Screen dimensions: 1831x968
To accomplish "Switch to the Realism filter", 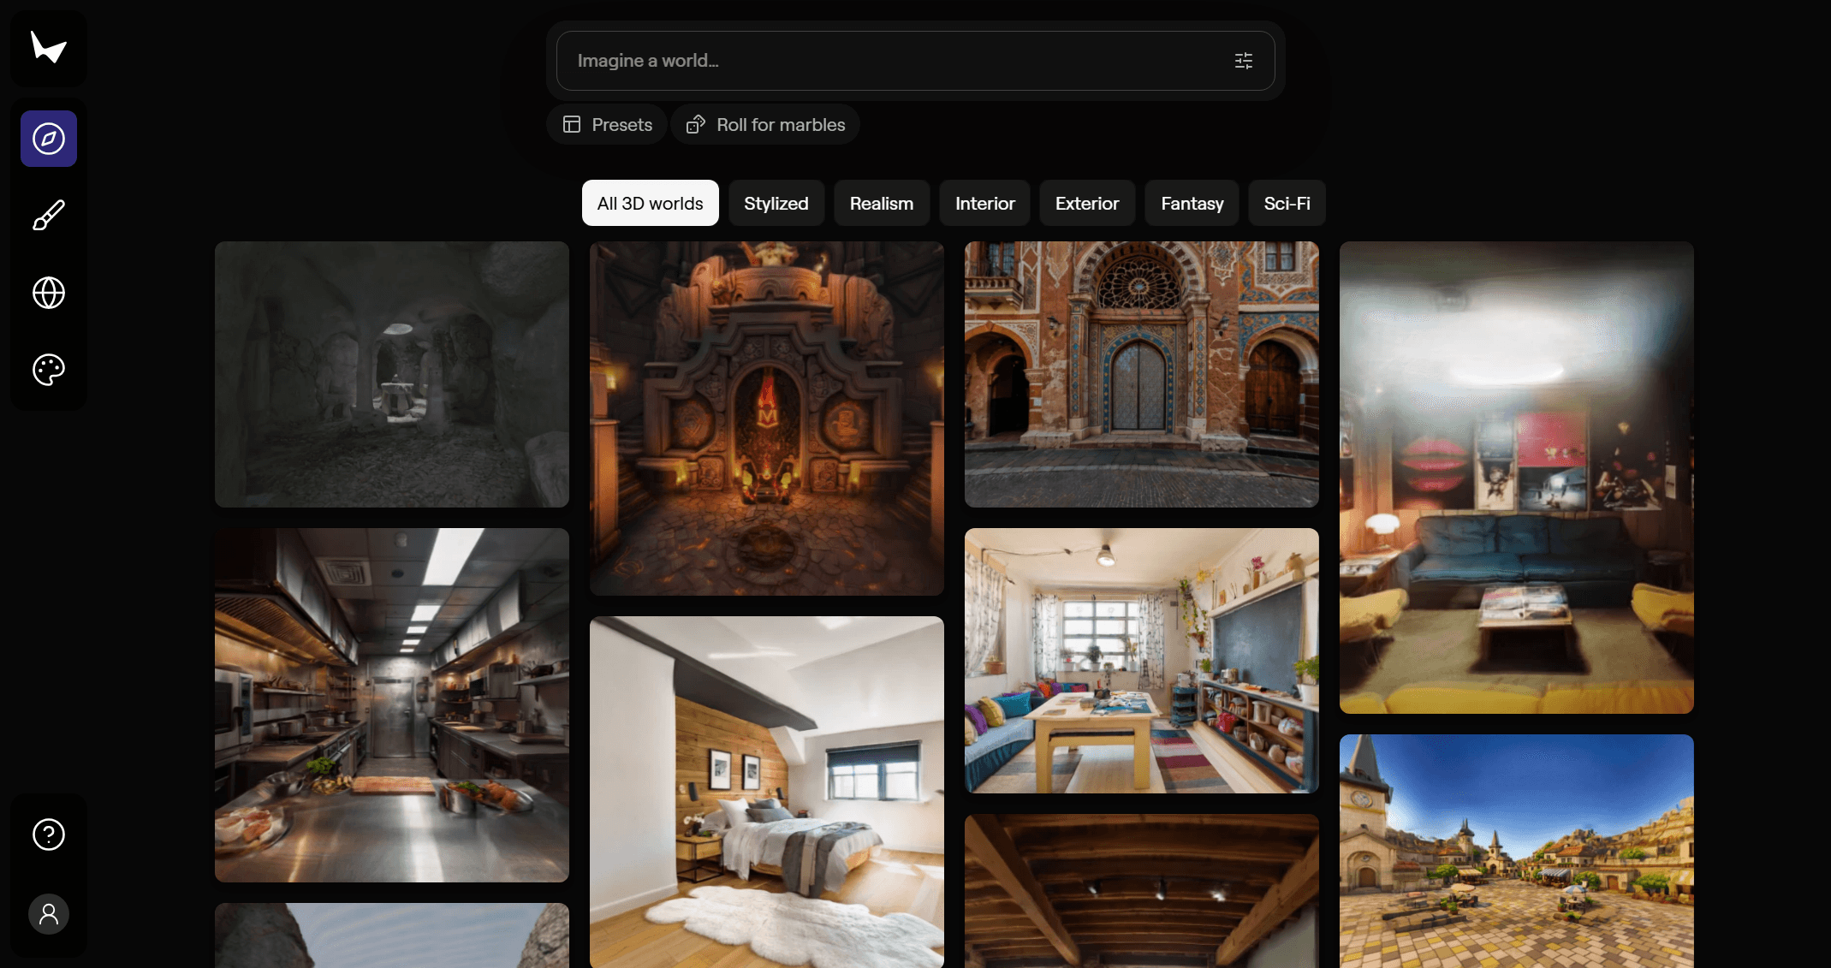I will click(x=881, y=204).
